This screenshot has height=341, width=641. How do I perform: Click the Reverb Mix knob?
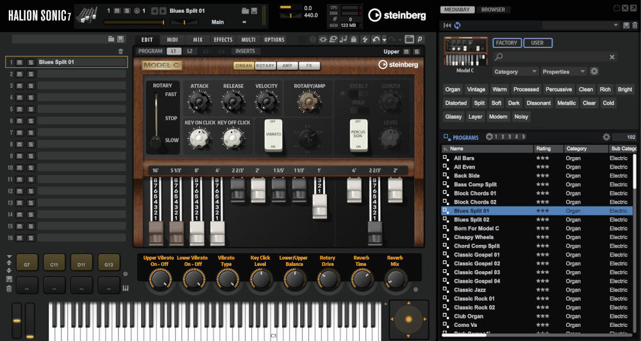pos(395,278)
